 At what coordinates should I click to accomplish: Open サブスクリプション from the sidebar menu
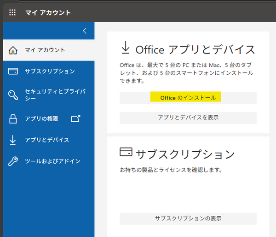50,71
